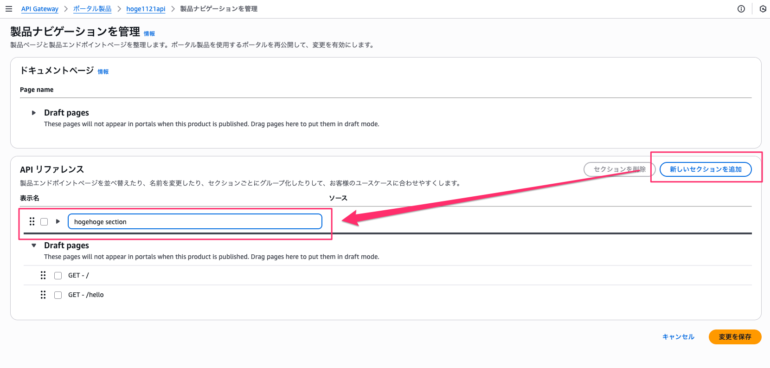Expand Draft pages under ドキュメントページ
770x368 pixels.
[x=34, y=113]
